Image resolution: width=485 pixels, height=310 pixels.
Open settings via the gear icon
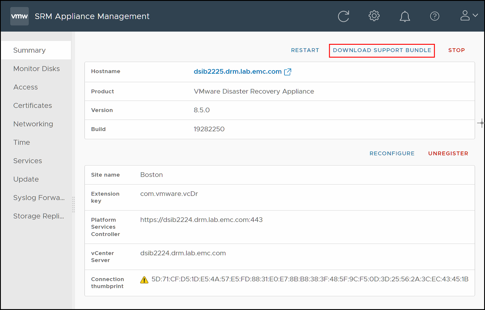tap(374, 16)
